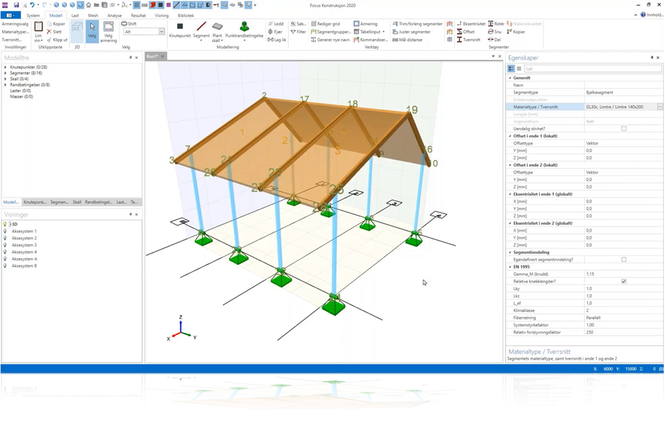
Task: Toggle Aksesystem 2 lightbulb
Action: 5,238
